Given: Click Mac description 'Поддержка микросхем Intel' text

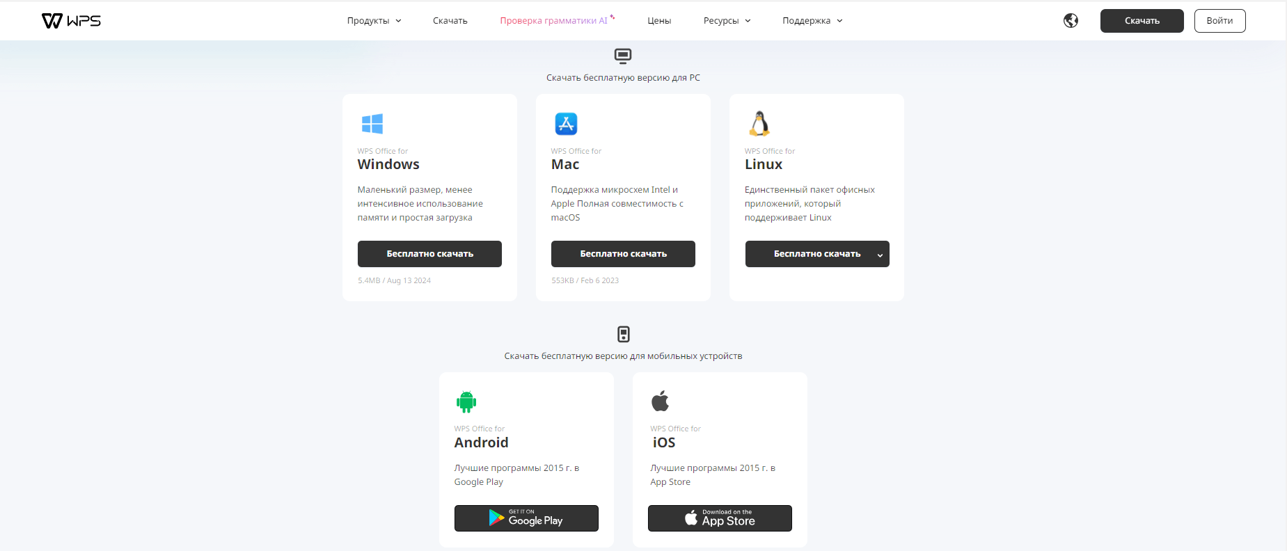Looking at the screenshot, I should point(617,204).
